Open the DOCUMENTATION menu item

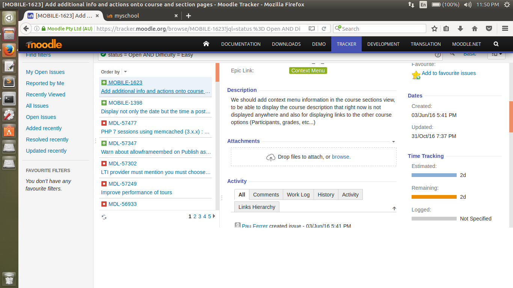click(x=241, y=44)
